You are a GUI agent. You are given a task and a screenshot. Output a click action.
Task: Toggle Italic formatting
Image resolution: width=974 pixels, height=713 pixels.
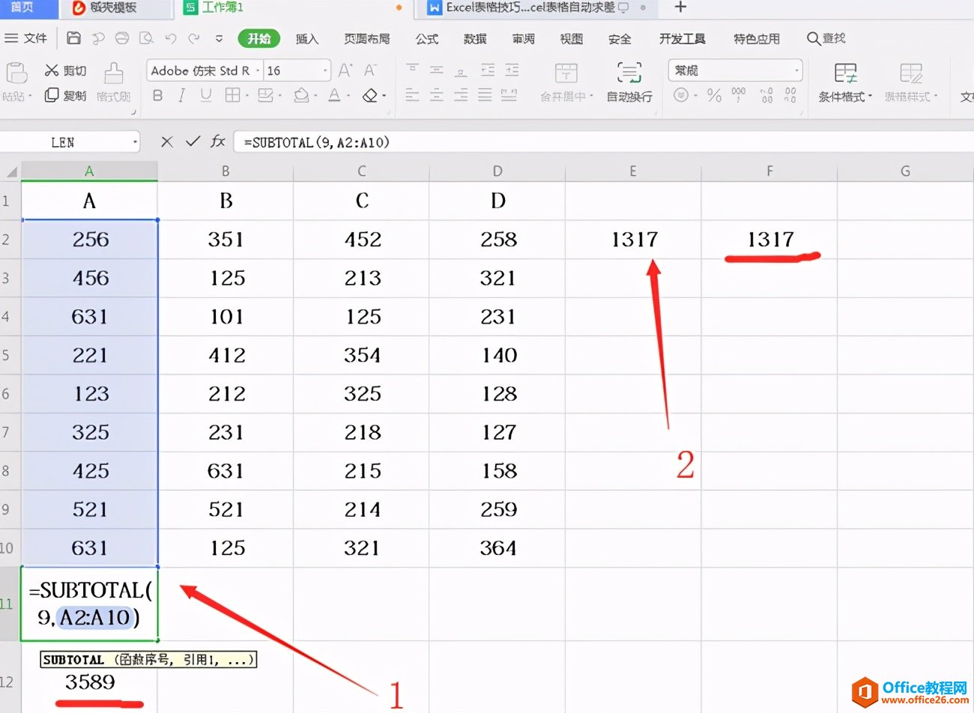tap(181, 95)
